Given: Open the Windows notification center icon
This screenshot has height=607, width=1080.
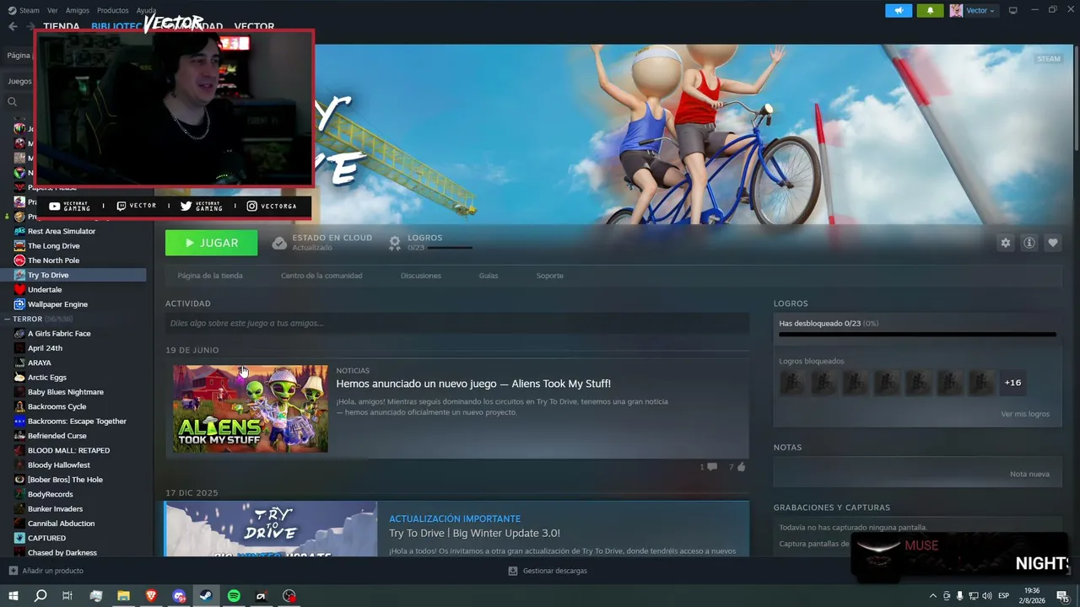Looking at the screenshot, I should point(1062,596).
